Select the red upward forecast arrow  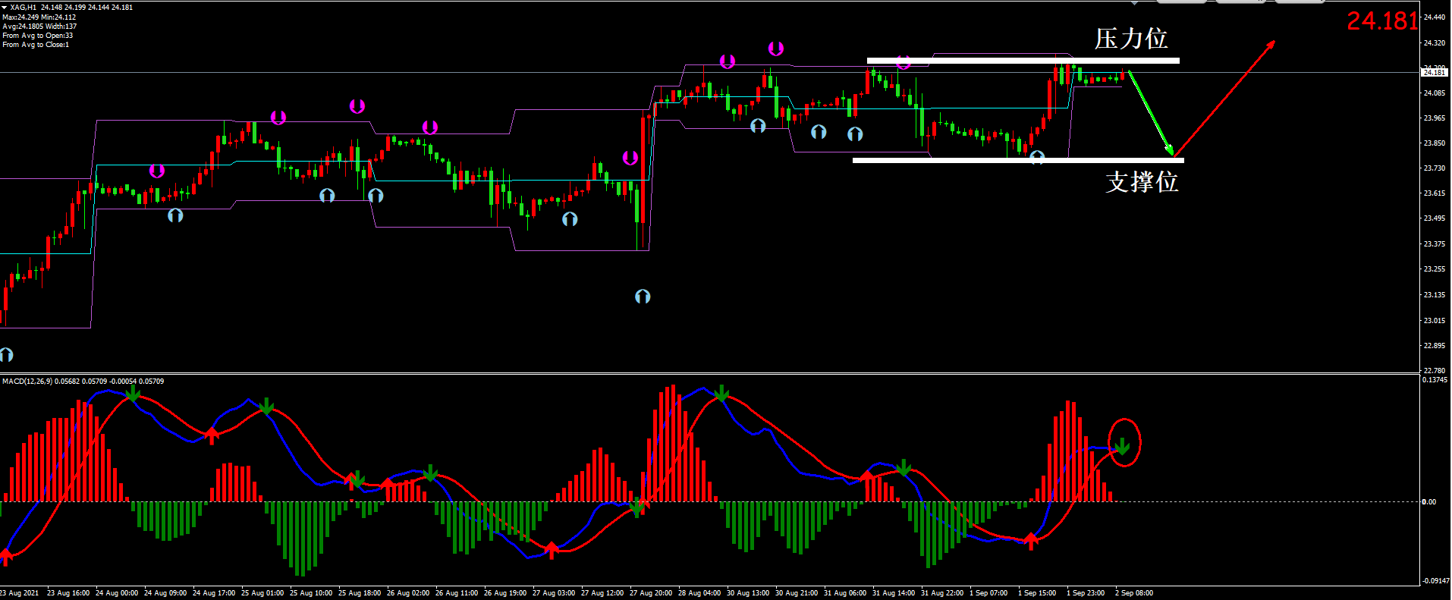(1224, 98)
